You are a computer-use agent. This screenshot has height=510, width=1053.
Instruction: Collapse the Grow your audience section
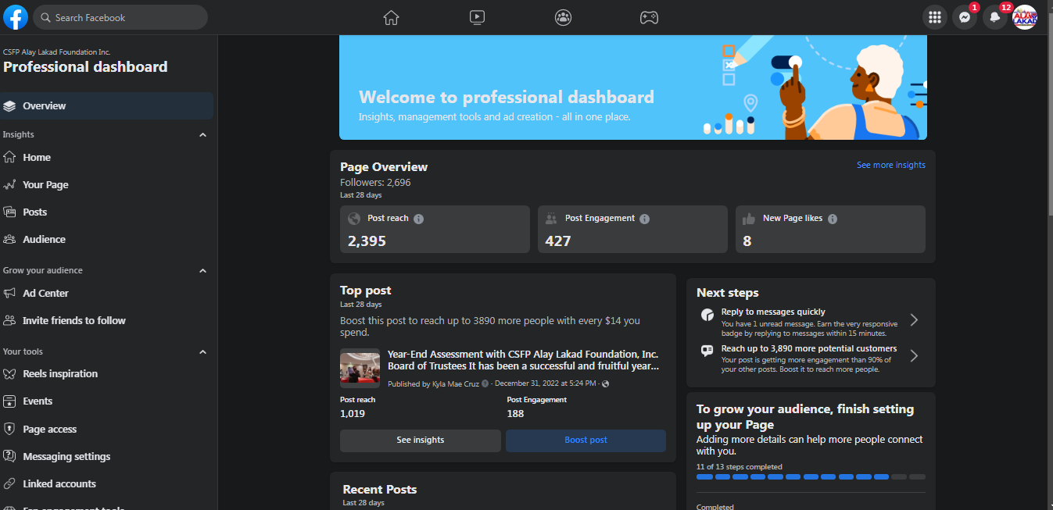[203, 270]
